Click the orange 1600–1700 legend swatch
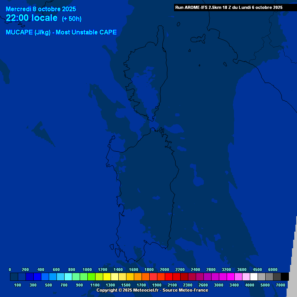Viewport: 297px width, 297px height. point(138,277)
